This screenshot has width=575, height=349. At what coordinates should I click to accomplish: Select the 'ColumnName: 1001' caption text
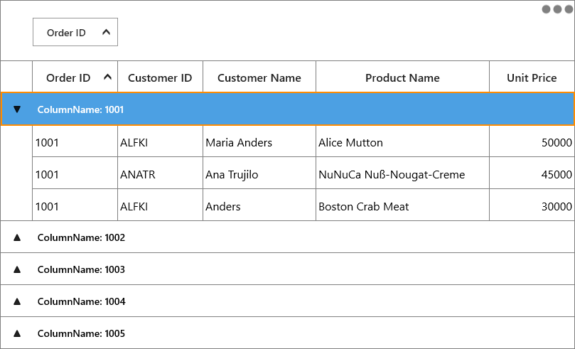(x=80, y=109)
